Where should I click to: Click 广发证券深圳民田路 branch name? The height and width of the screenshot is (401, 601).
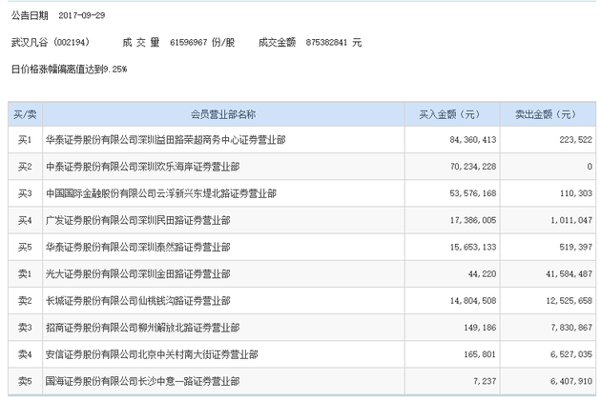[x=138, y=220]
